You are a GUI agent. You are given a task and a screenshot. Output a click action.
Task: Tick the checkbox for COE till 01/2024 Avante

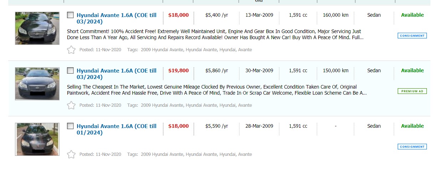click(x=71, y=126)
